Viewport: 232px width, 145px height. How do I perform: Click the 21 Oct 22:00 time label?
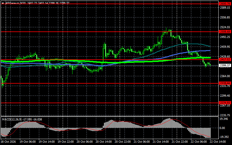point(180,142)
